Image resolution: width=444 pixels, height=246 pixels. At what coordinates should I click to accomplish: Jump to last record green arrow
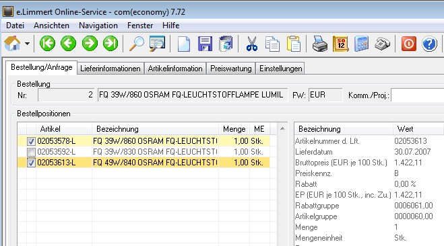(x=110, y=44)
